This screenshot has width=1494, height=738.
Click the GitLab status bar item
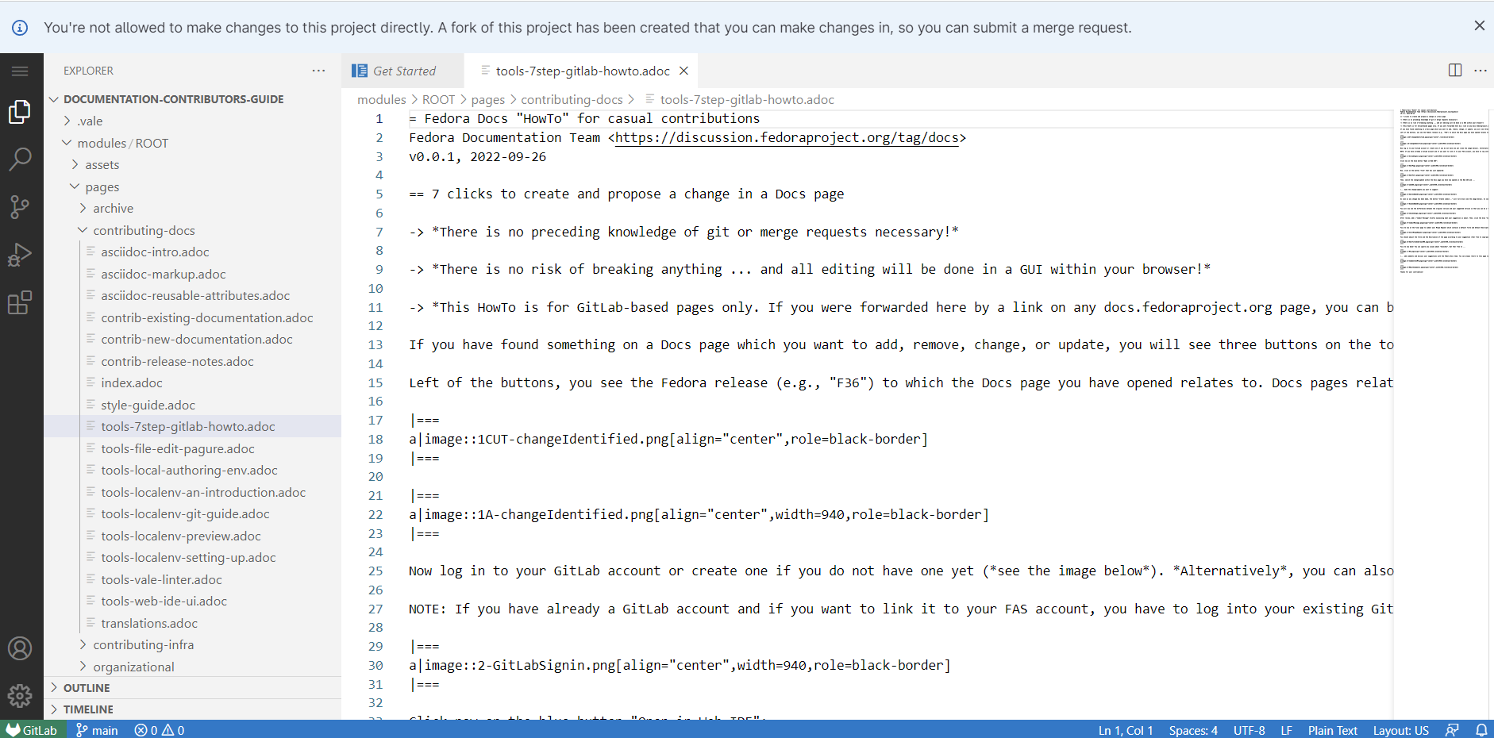point(33,730)
